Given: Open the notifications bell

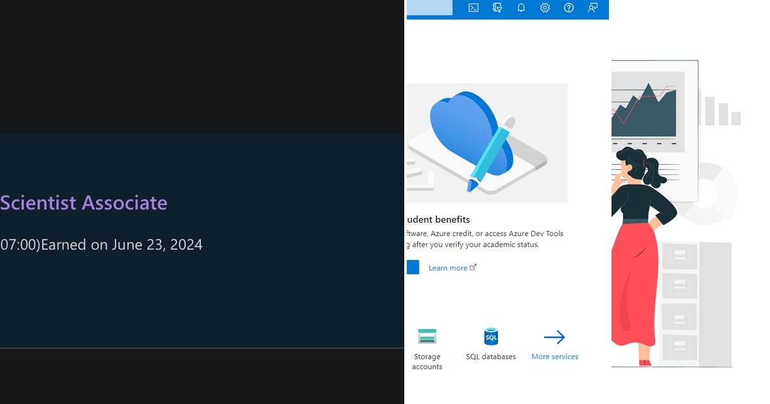Looking at the screenshot, I should tap(520, 8).
